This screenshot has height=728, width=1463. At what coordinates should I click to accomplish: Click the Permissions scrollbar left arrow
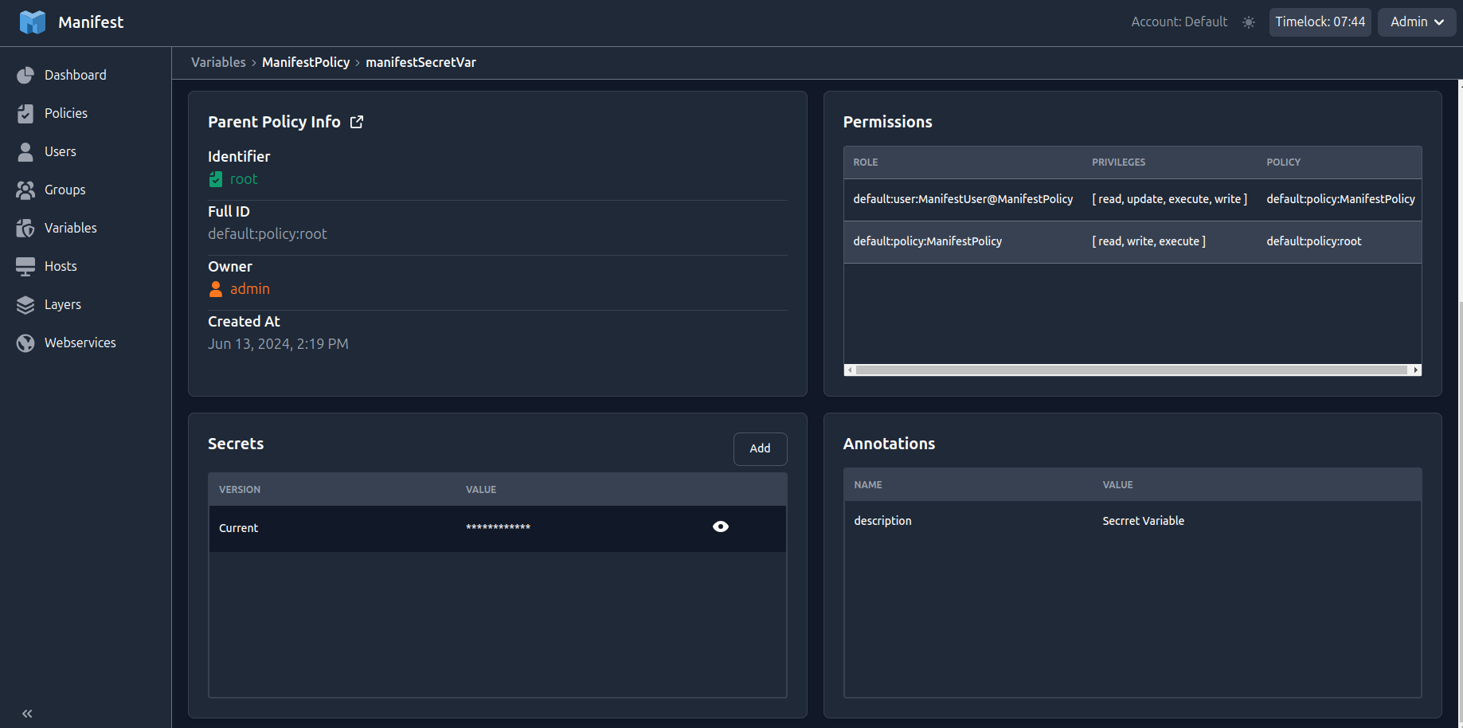tap(850, 370)
